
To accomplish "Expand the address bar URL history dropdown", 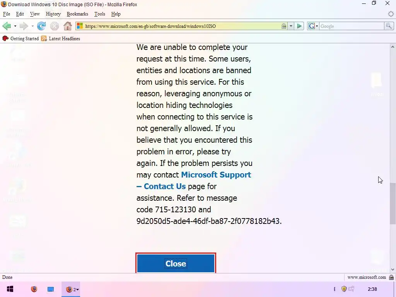I will [291, 26].
